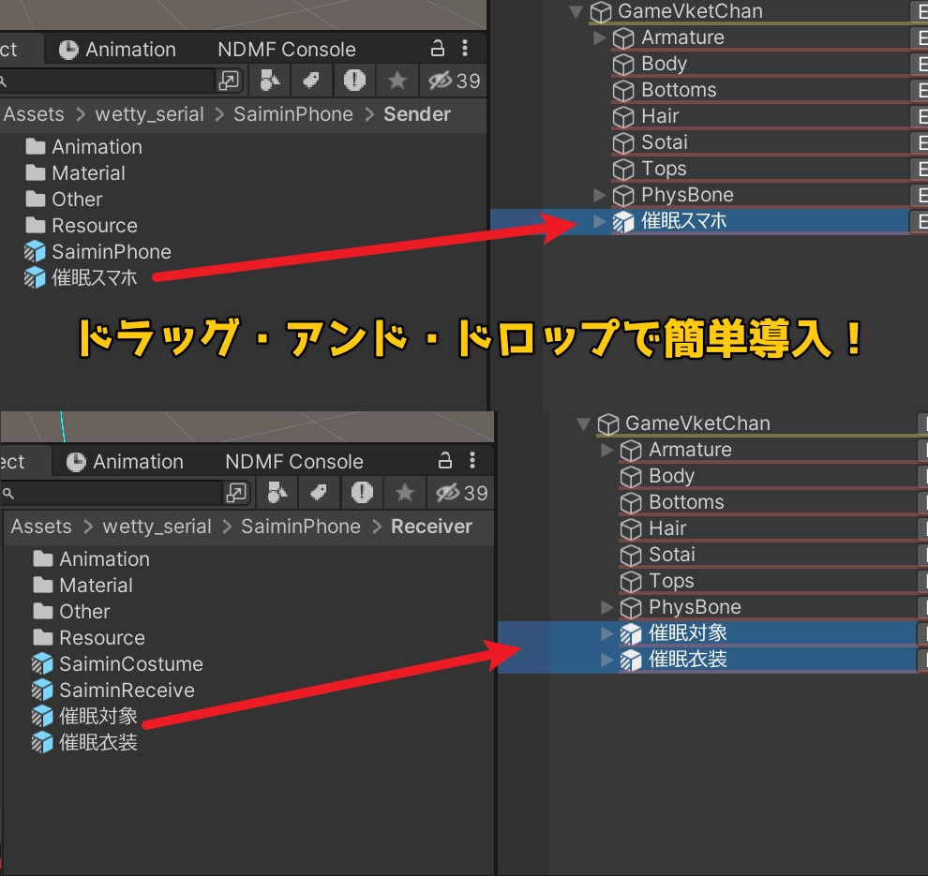The width and height of the screenshot is (928, 876).
Task: Open search-by-type filter in Sender project panel
Action: click(x=269, y=80)
